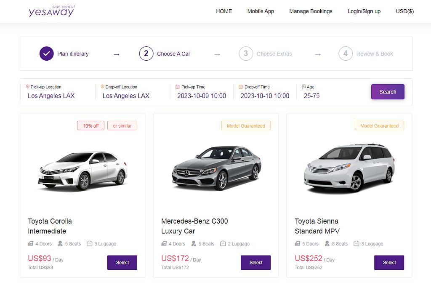Open Manage Bookings from the navigation

click(x=311, y=11)
